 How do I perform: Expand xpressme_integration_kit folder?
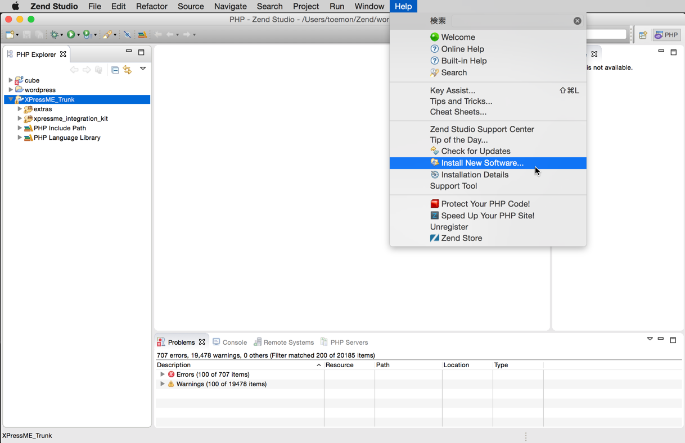coord(20,118)
